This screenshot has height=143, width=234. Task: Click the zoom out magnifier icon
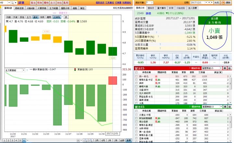click(x=85, y=140)
